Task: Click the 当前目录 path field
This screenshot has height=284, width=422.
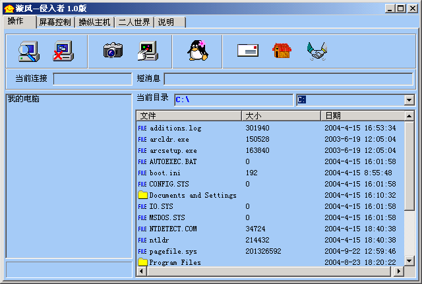Action: 232,100
